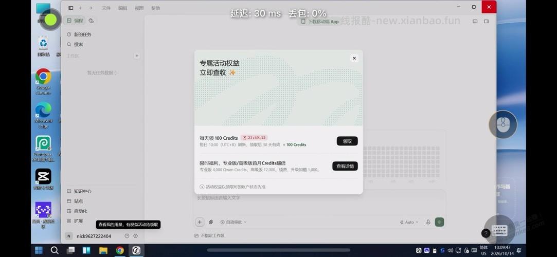Screen dimensions: 557x257
Task: Switch to the 编程 mode tab
Action: 75,21
